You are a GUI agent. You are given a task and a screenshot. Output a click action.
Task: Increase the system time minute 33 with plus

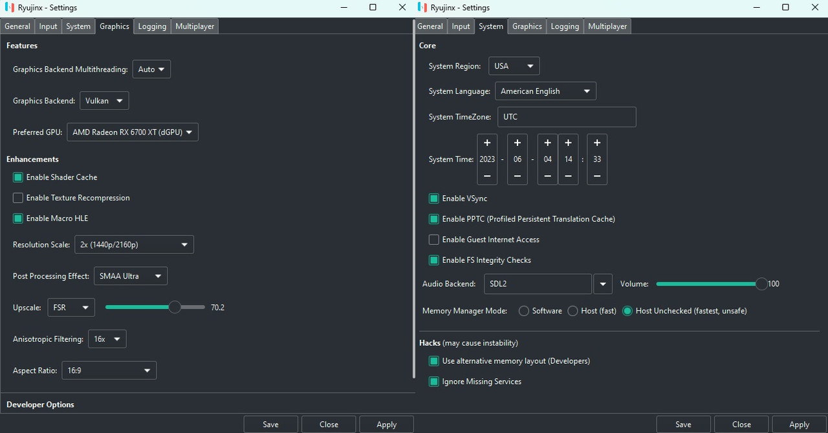[x=597, y=143]
